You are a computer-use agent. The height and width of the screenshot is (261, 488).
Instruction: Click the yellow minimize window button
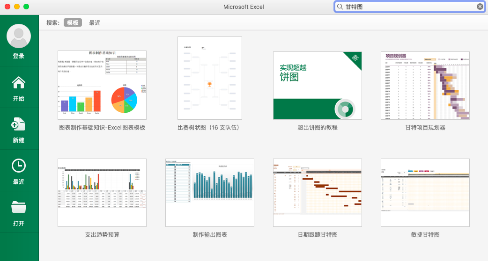[17, 7]
